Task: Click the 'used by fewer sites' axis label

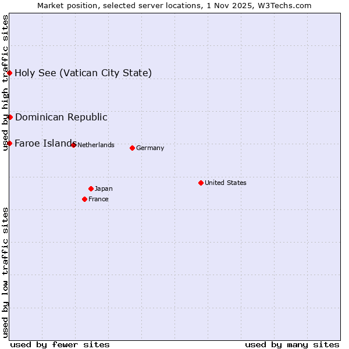Action: pyautogui.click(x=60, y=344)
